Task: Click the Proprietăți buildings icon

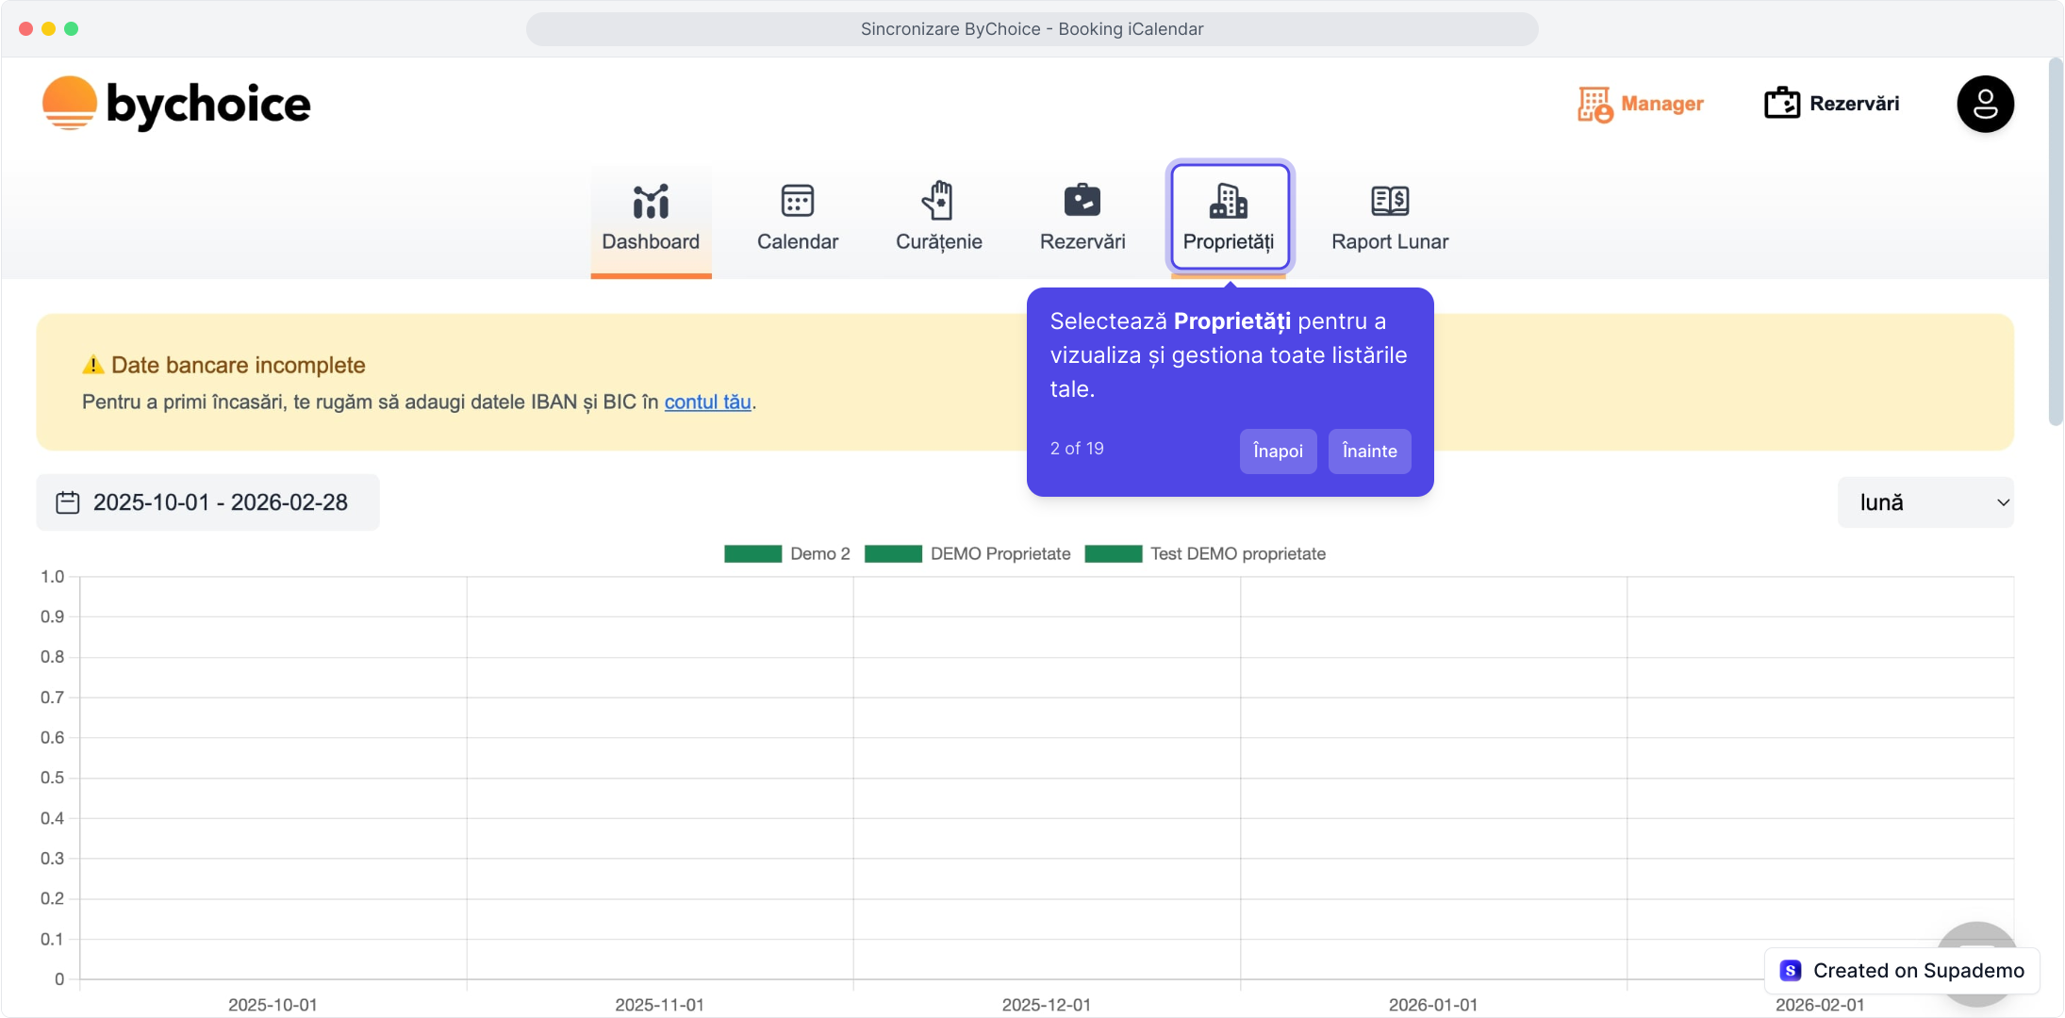Action: (1228, 201)
